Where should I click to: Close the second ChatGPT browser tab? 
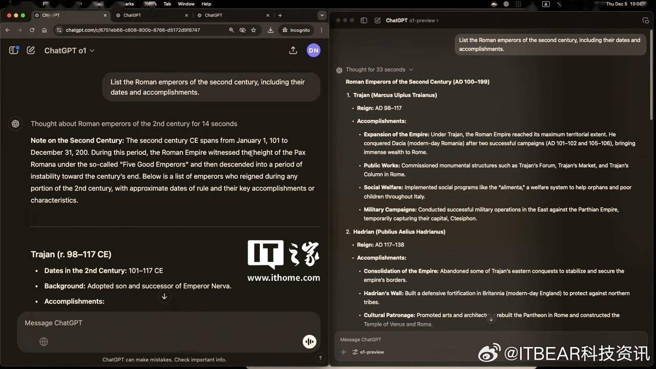[x=187, y=15]
